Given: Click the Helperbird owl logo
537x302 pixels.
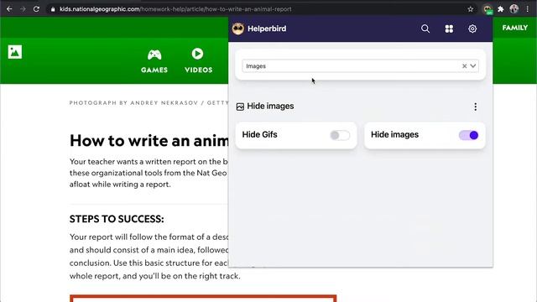Looking at the screenshot, I should pyautogui.click(x=238, y=29).
